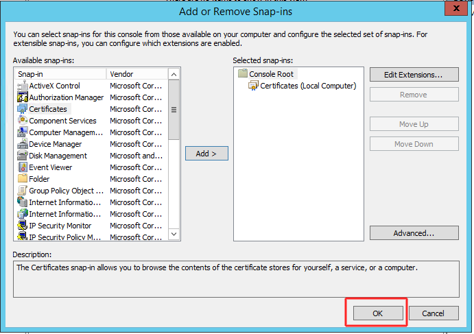This screenshot has width=474, height=334.
Task: Click the Authorization Manager snap-in icon
Action: [22, 97]
